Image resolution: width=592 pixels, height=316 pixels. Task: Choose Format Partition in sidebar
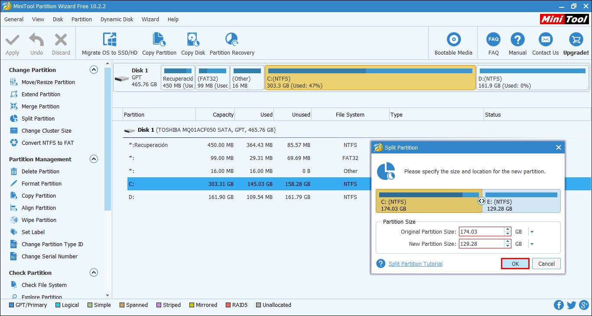pyautogui.click(x=42, y=183)
